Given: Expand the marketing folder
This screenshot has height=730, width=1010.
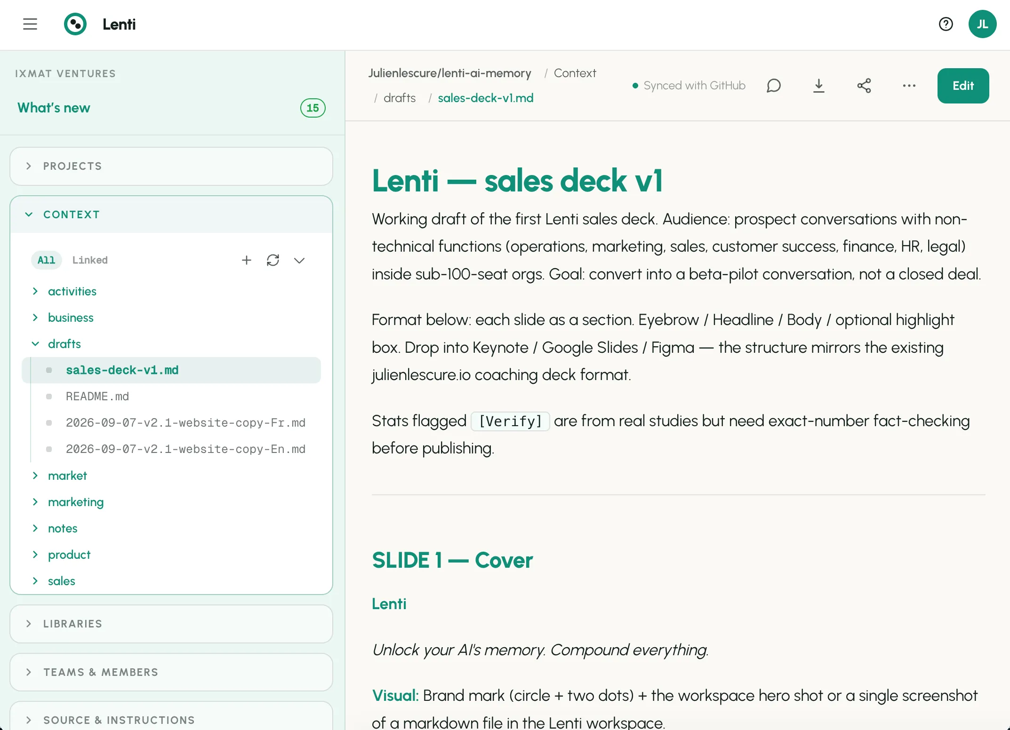Looking at the screenshot, I should [x=75, y=502].
